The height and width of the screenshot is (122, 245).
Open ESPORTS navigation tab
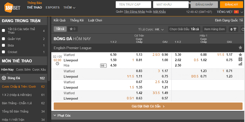53,8
